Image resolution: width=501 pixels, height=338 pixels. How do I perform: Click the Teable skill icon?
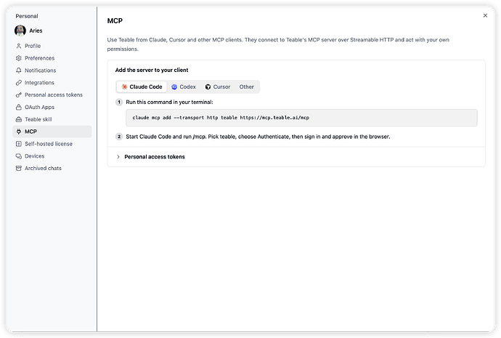[19, 119]
